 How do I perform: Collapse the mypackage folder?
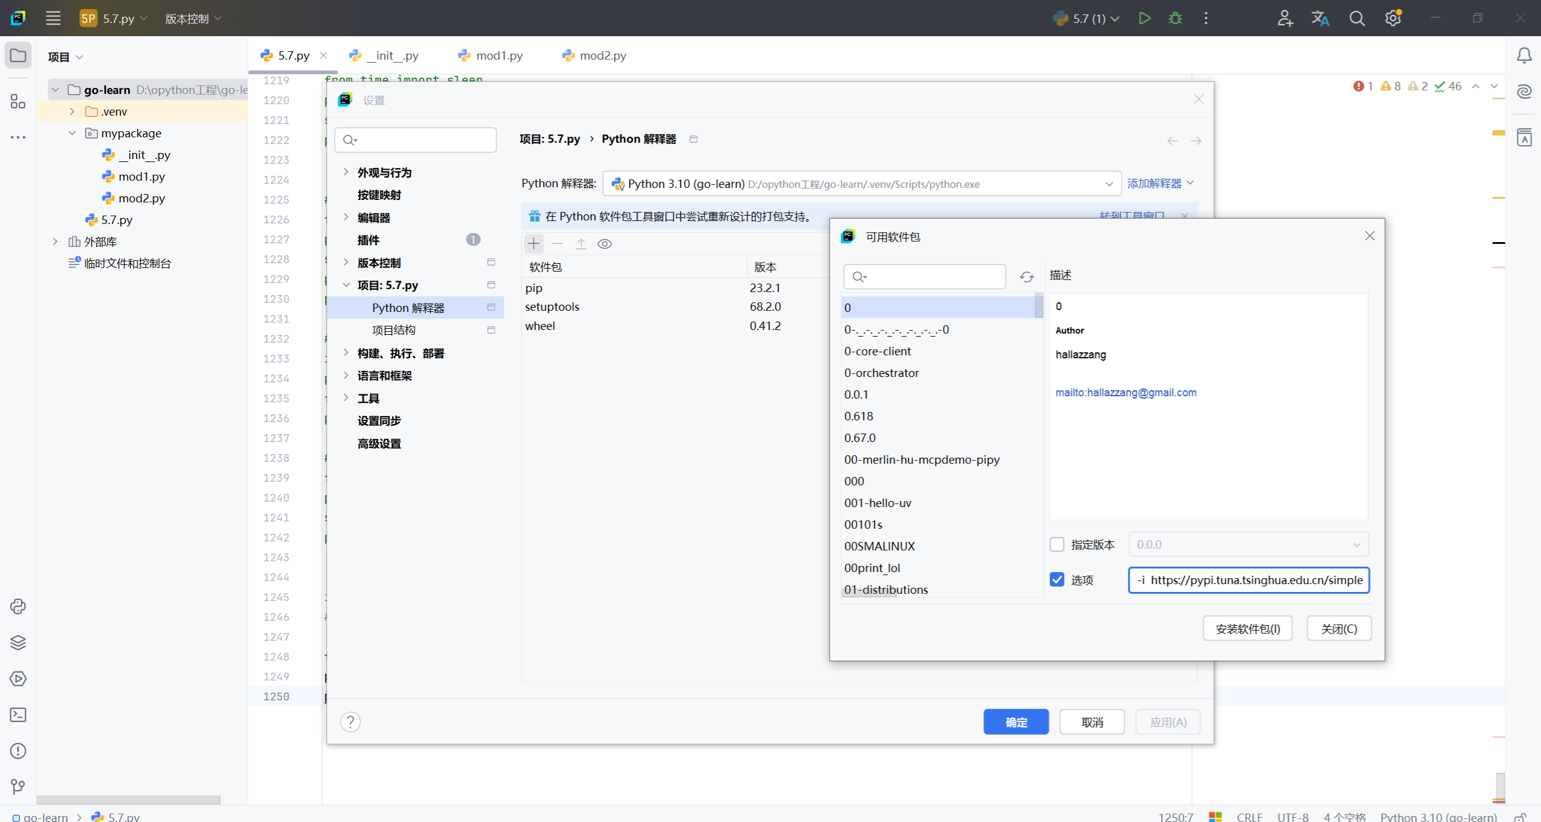(x=72, y=133)
